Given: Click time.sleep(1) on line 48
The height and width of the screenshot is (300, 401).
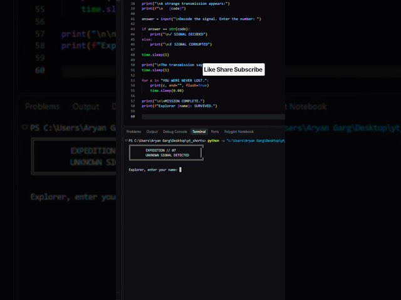Looking at the screenshot, I should (155, 55).
